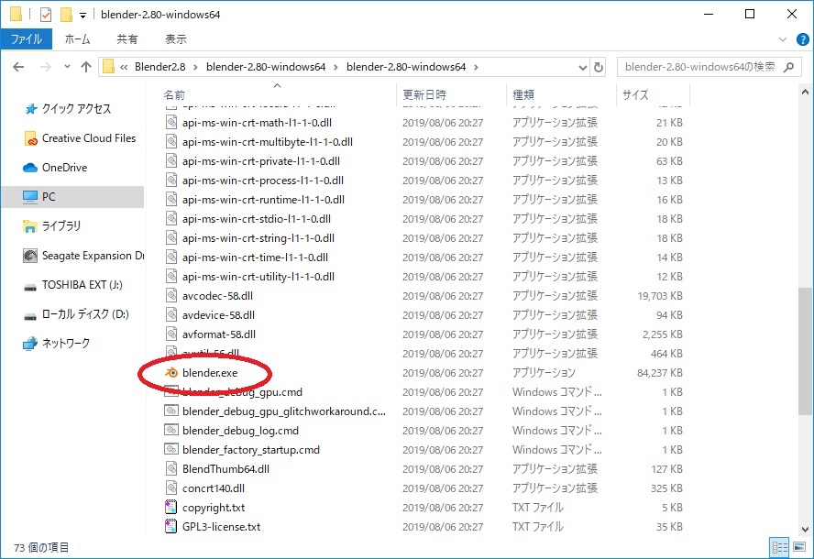The width and height of the screenshot is (814, 559).
Task: Go up one folder level arrow
Action: 86,67
